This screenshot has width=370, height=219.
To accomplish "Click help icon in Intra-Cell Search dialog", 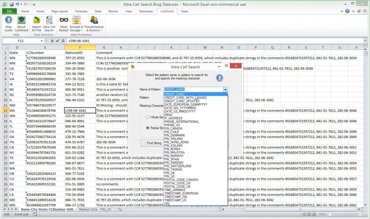I will coord(219,78).
